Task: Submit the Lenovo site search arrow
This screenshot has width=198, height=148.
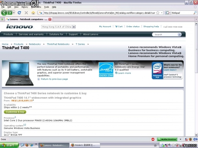Action: coord(179,35)
